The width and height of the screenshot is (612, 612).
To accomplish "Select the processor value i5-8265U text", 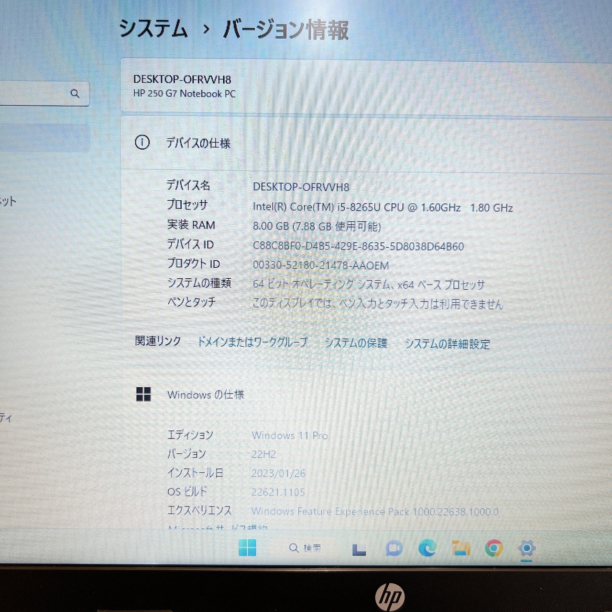I will point(383,207).
